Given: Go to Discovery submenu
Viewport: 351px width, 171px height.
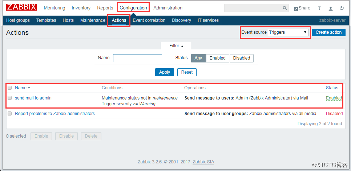Looking at the screenshot, I should (x=182, y=20).
